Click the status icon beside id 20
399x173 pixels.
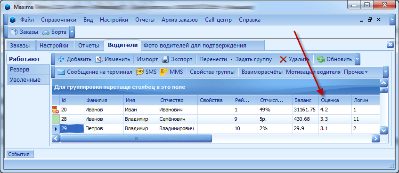click(56, 110)
